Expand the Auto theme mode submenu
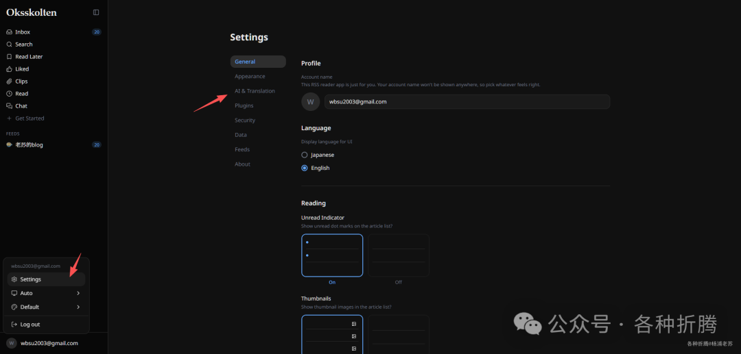 47,293
